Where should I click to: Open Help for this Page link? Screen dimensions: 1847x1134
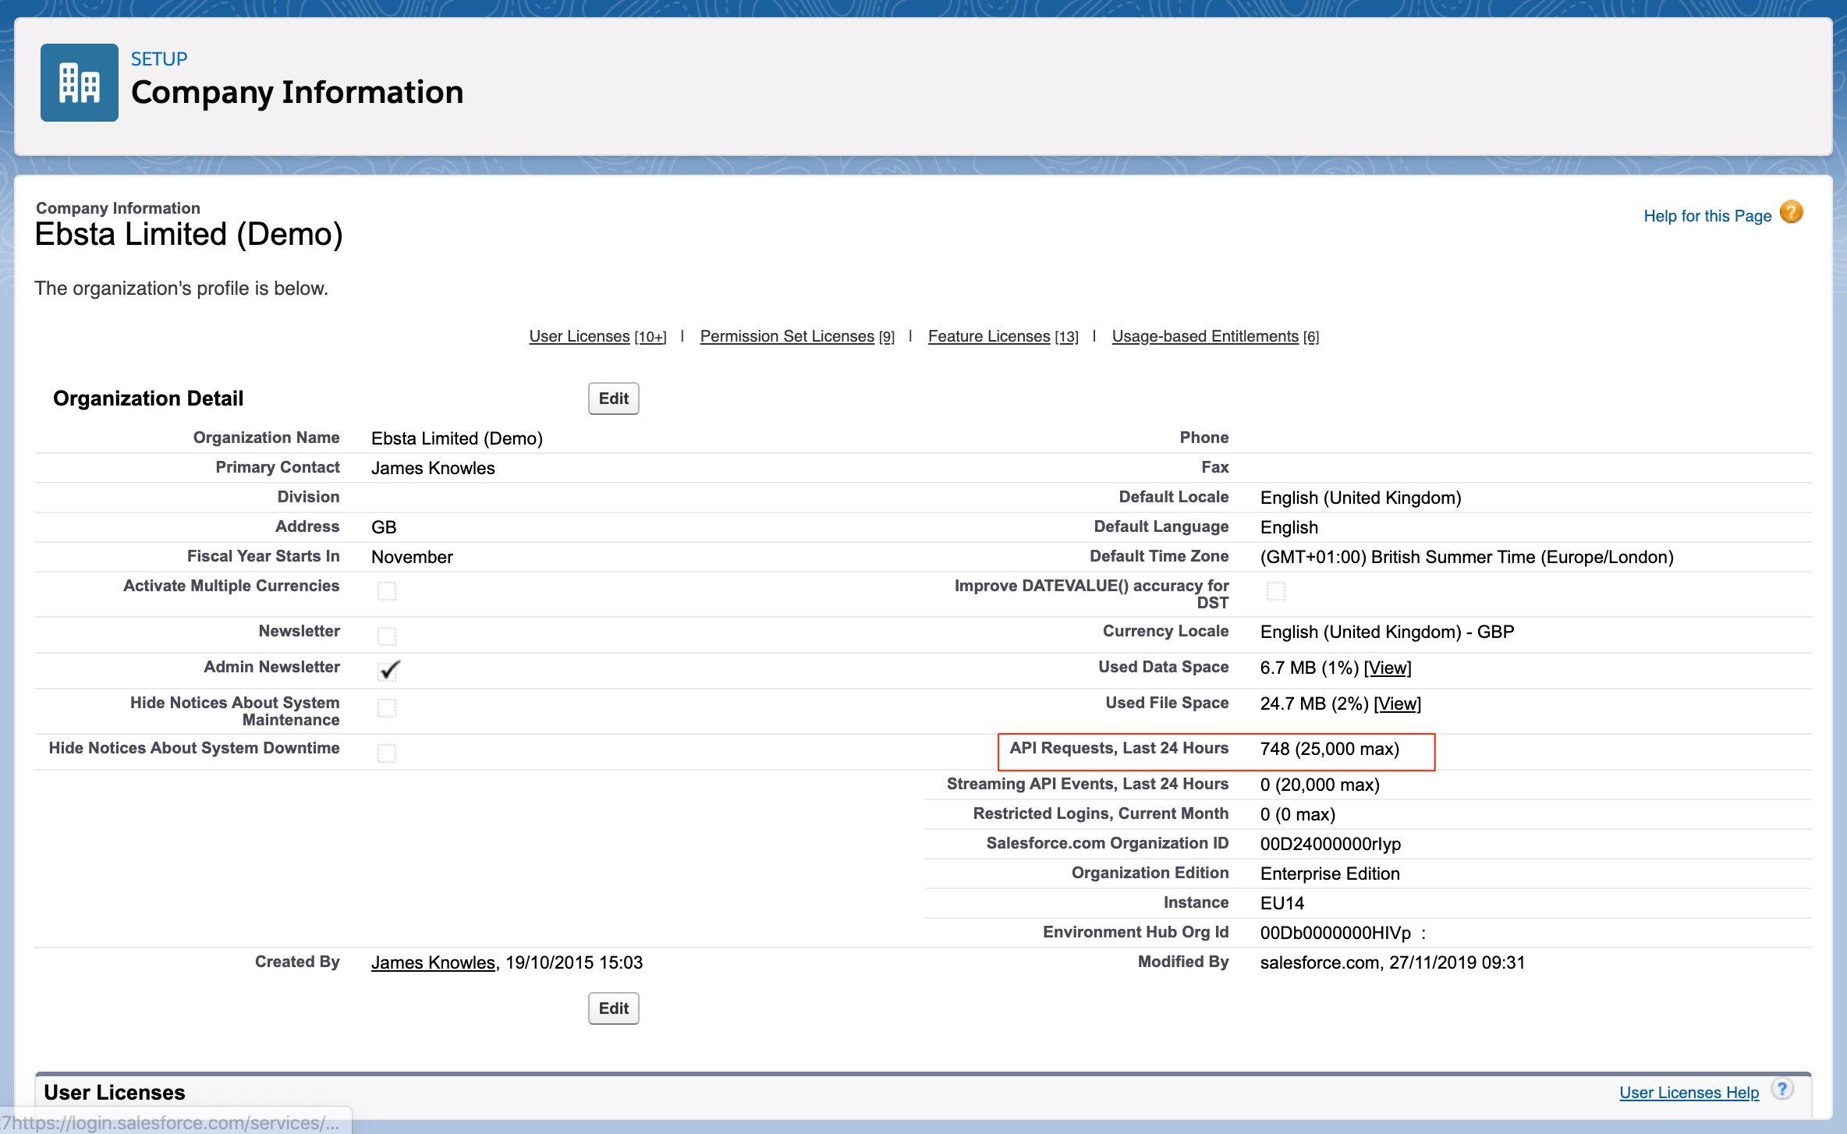tap(1707, 216)
